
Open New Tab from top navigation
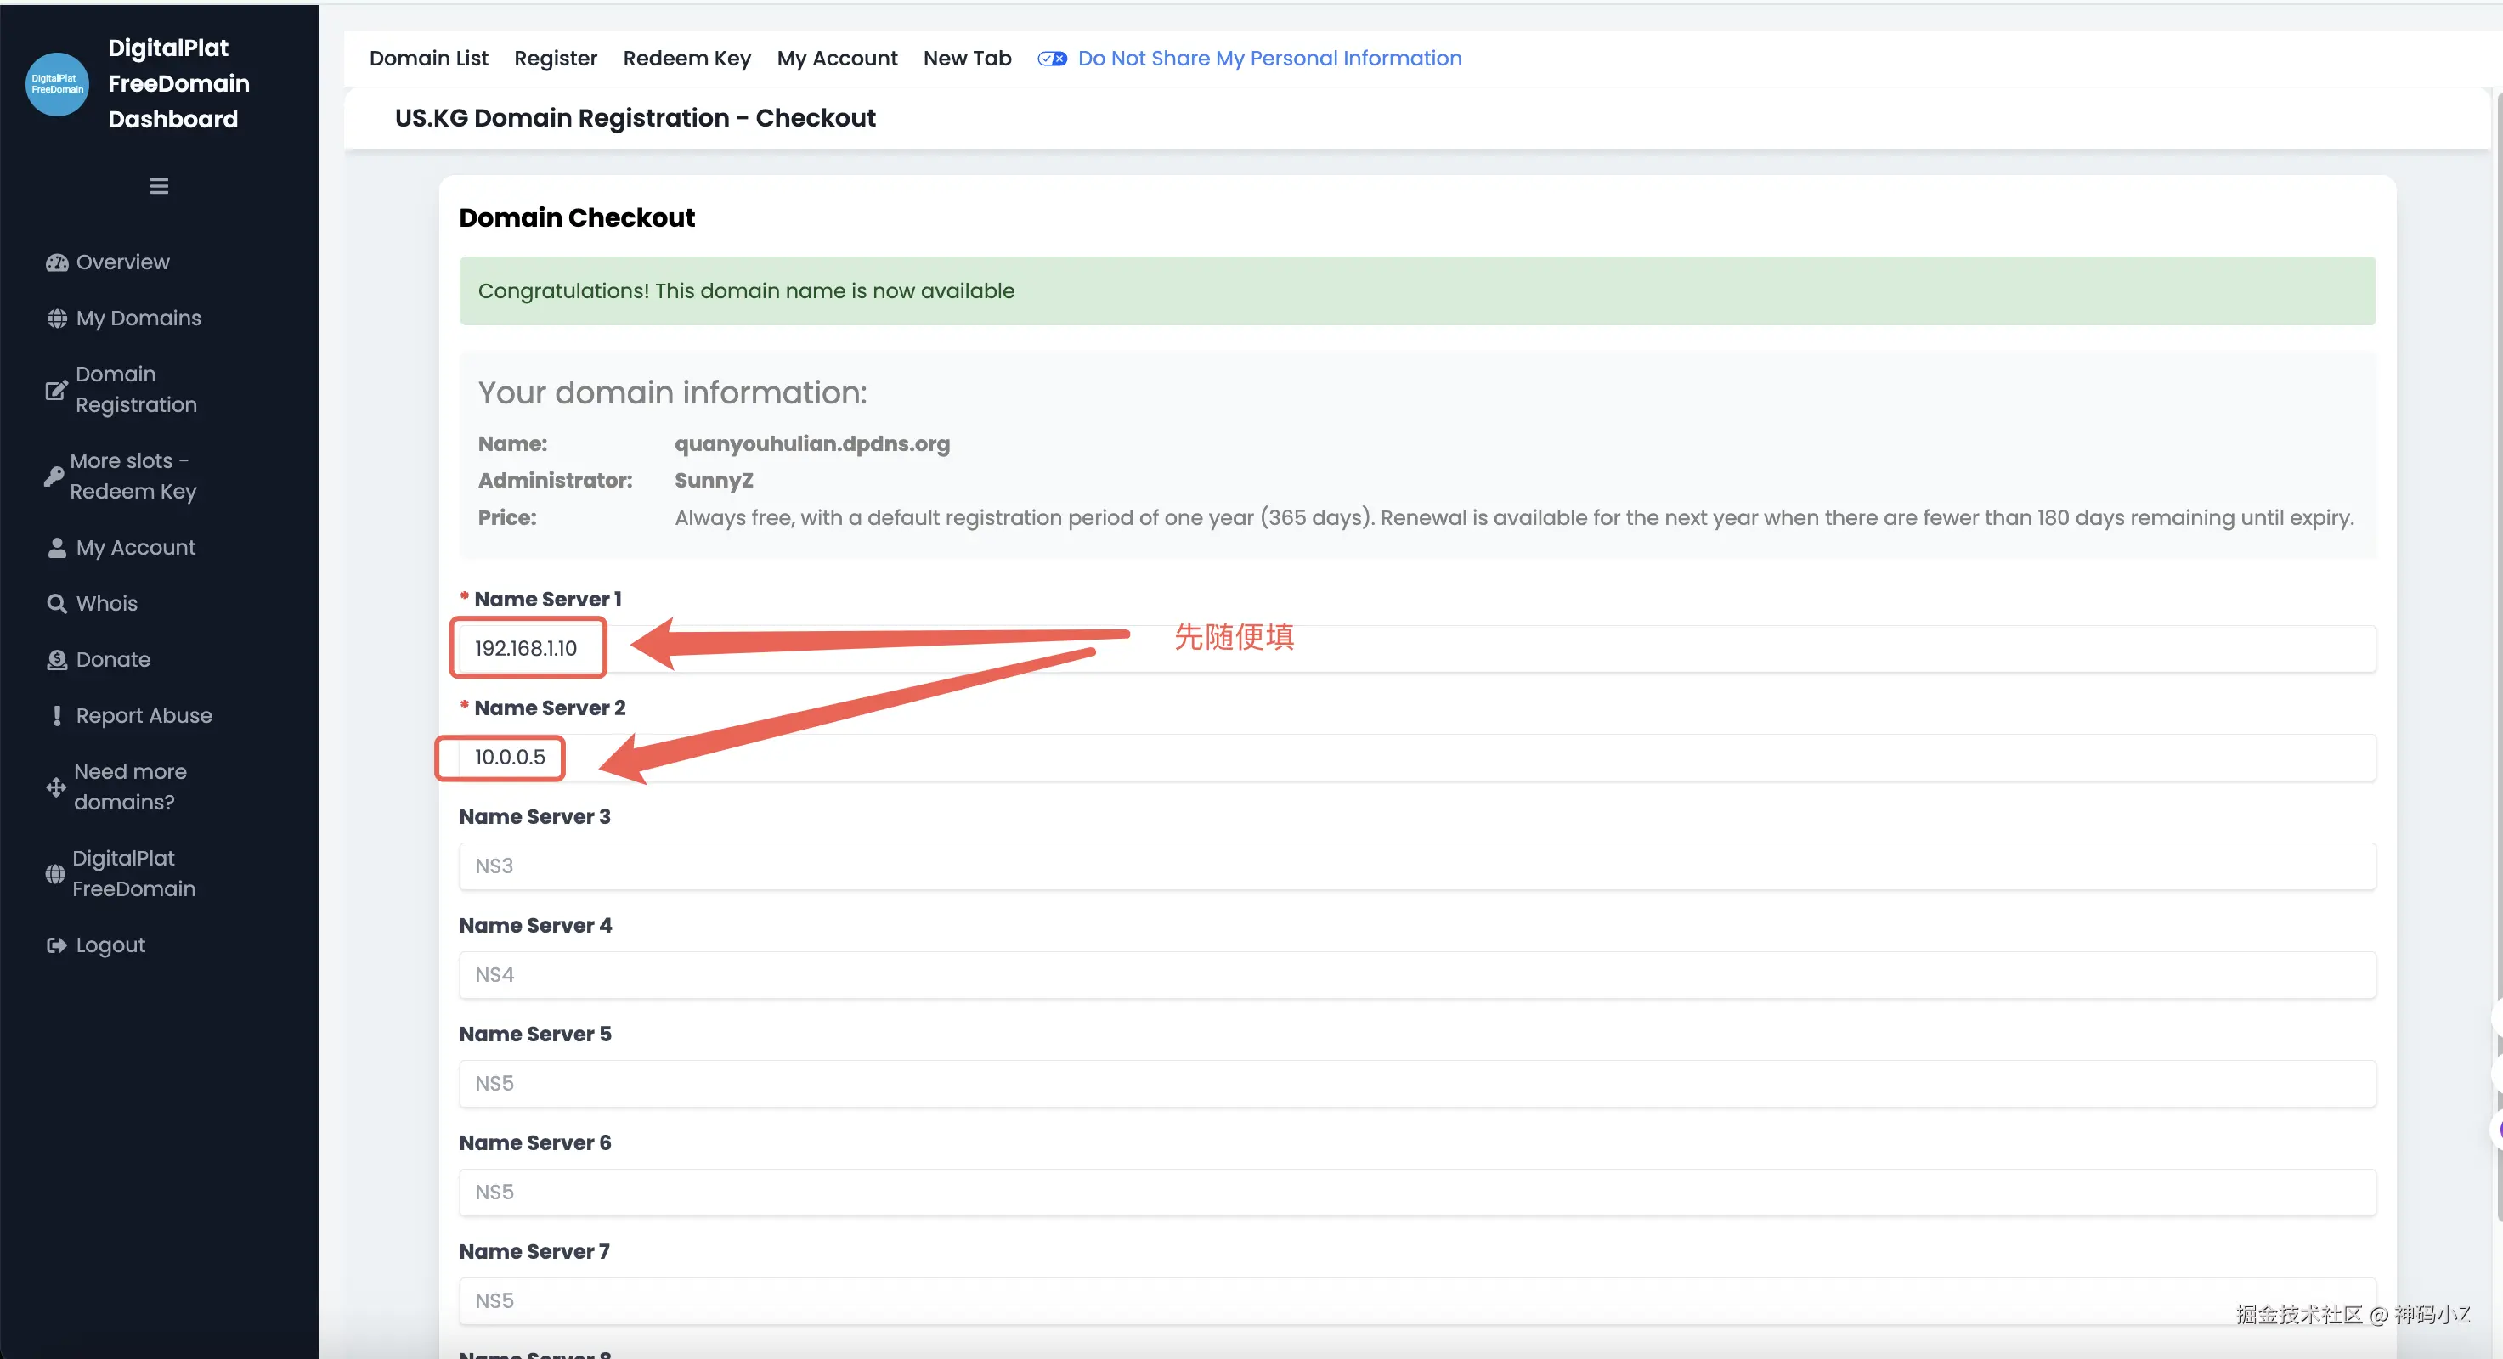coord(966,59)
